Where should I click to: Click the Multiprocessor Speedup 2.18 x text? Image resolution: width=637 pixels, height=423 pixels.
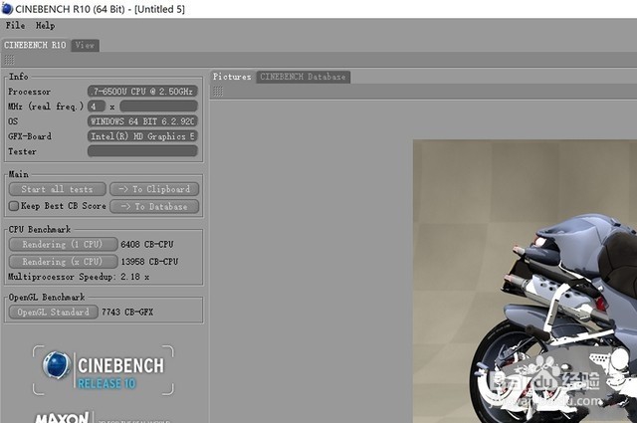(79, 277)
